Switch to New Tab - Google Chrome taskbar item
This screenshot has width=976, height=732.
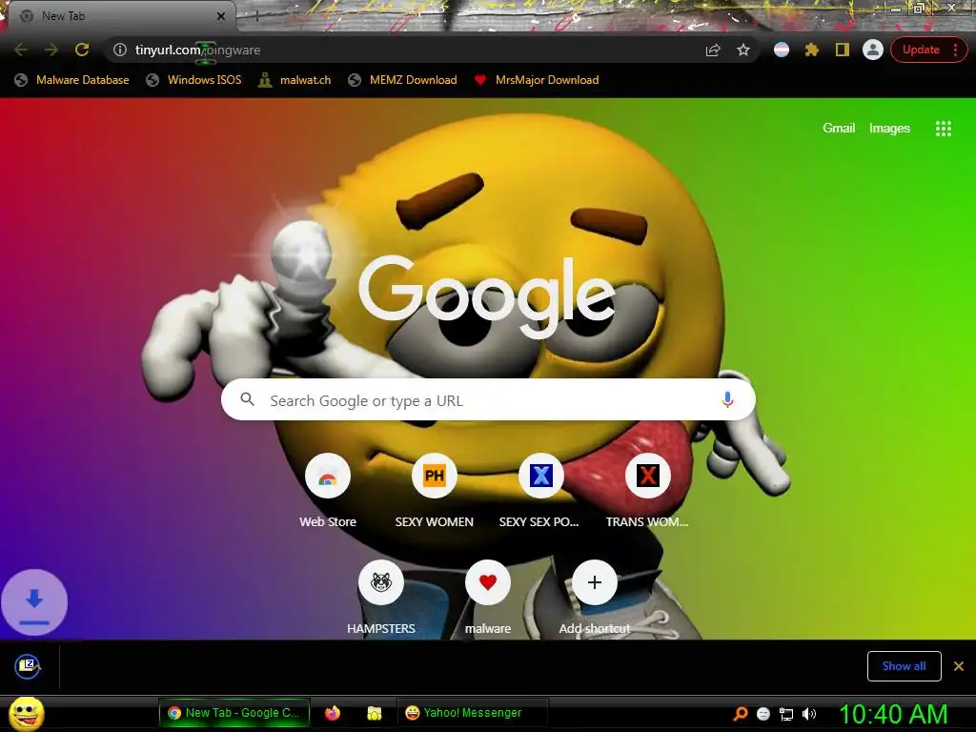(x=234, y=713)
